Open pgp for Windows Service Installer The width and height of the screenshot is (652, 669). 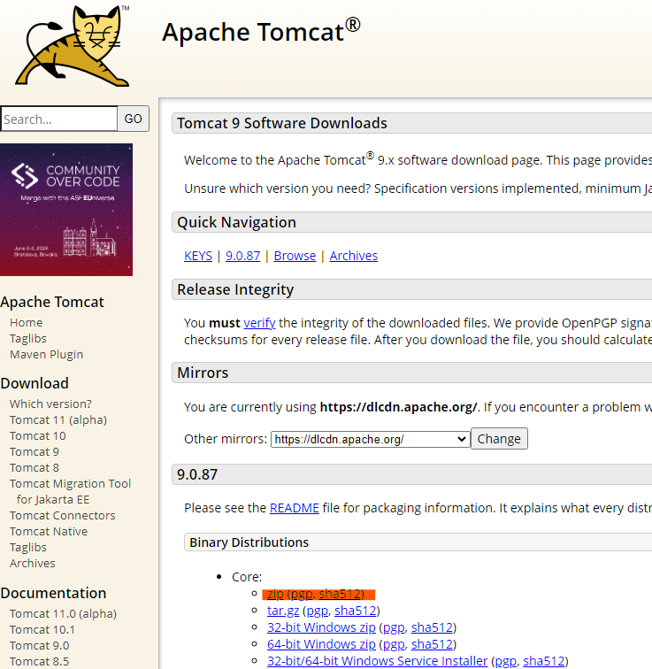click(x=506, y=661)
